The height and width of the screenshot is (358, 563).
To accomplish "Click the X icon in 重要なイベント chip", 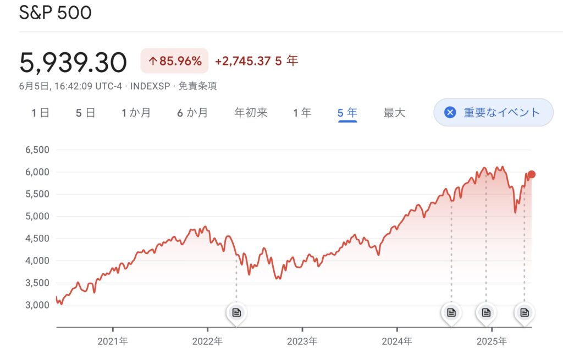I will (450, 112).
